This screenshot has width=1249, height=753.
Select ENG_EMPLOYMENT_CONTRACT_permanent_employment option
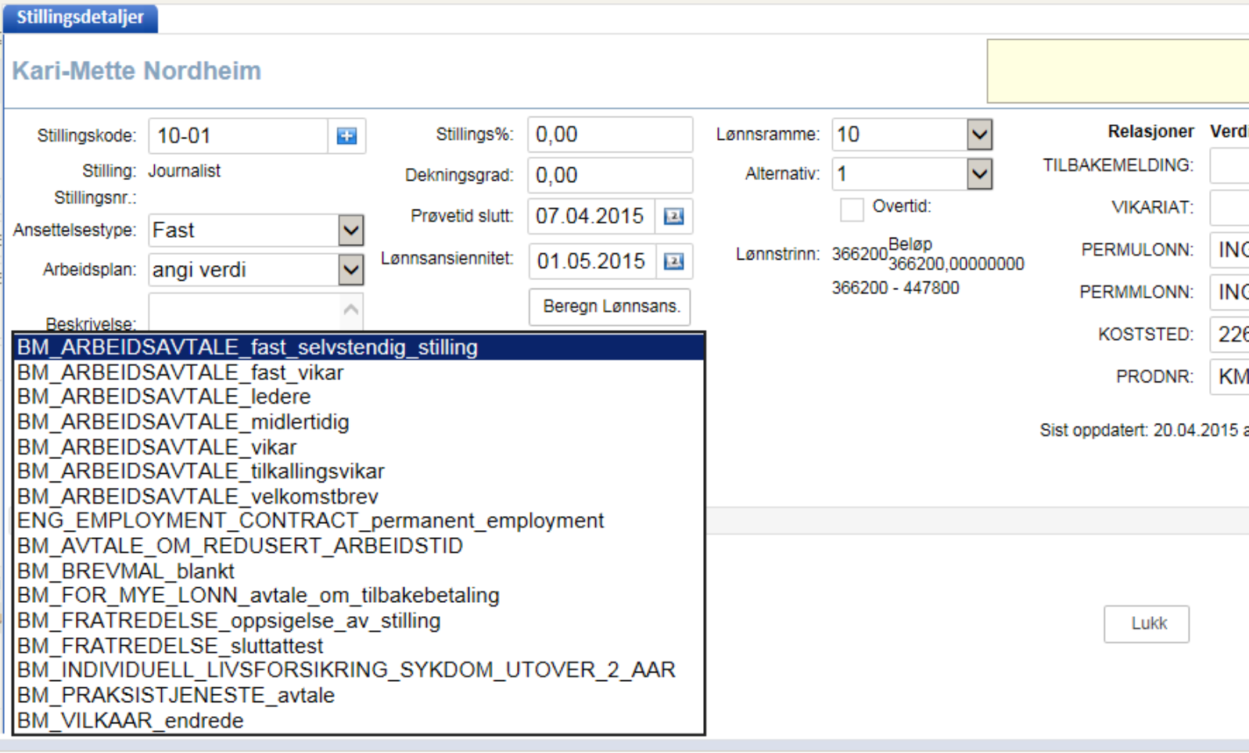[x=359, y=521]
